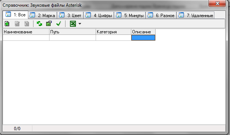The width and height of the screenshot is (230, 135).
Task: Expand the Excel export dropdown arrow
Action: (80, 24)
